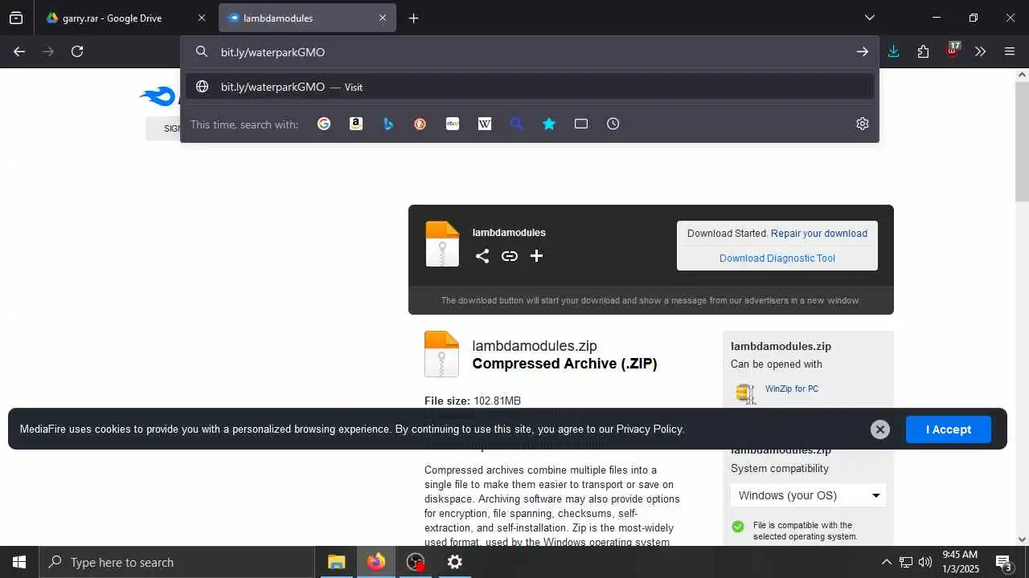This screenshot has width=1029, height=578.
Task: Click the Firefox taskbar icon
Action: [x=376, y=562]
